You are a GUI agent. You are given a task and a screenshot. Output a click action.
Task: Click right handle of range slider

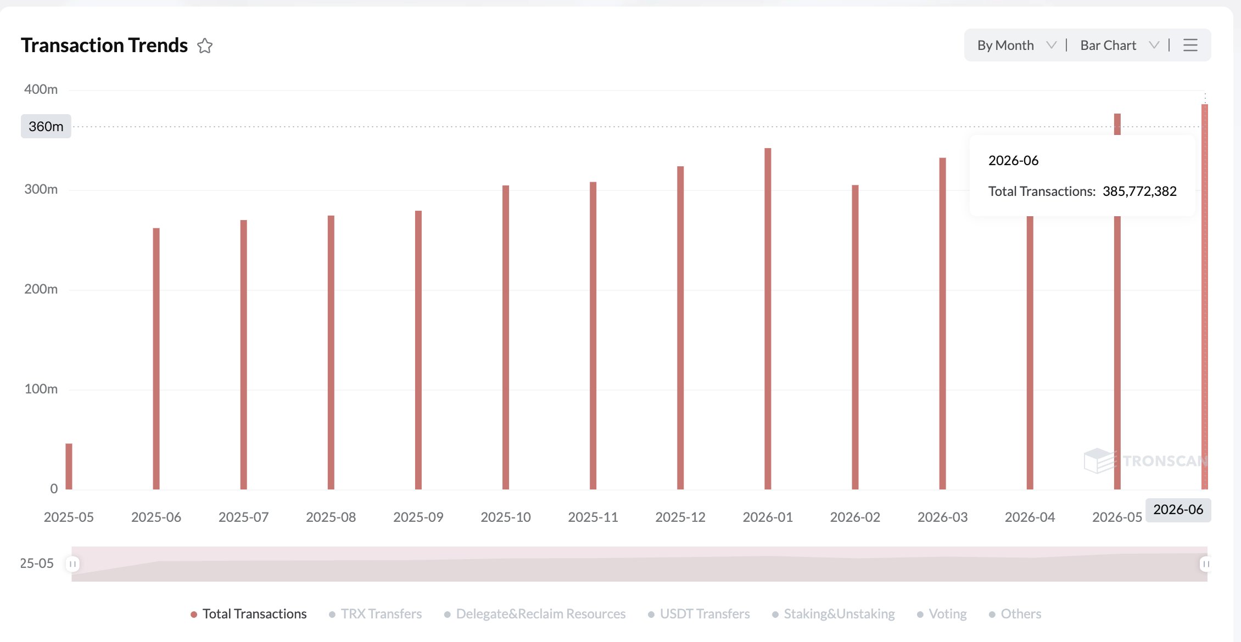[x=1206, y=564]
